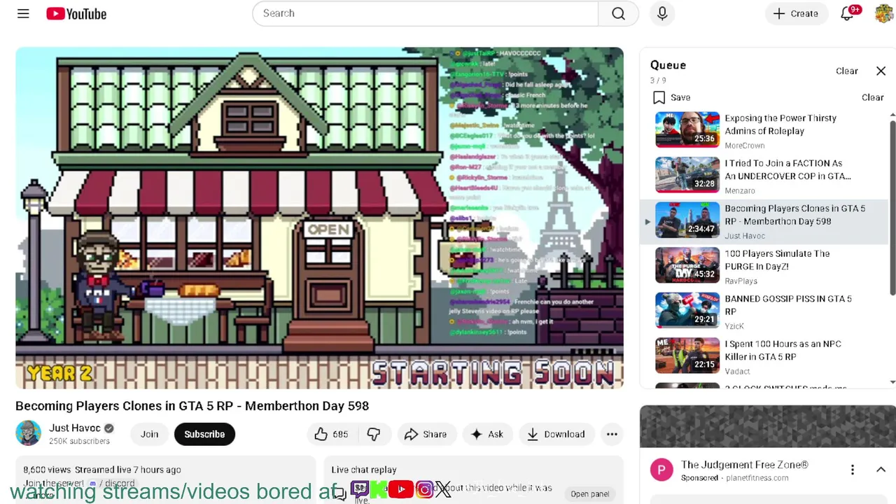Viewport: 896px width, 504px height.
Task: Play 'I Spent 100 Hours as an NPC' thumbnail
Action: pyautogui.click(x=687, y=356)
